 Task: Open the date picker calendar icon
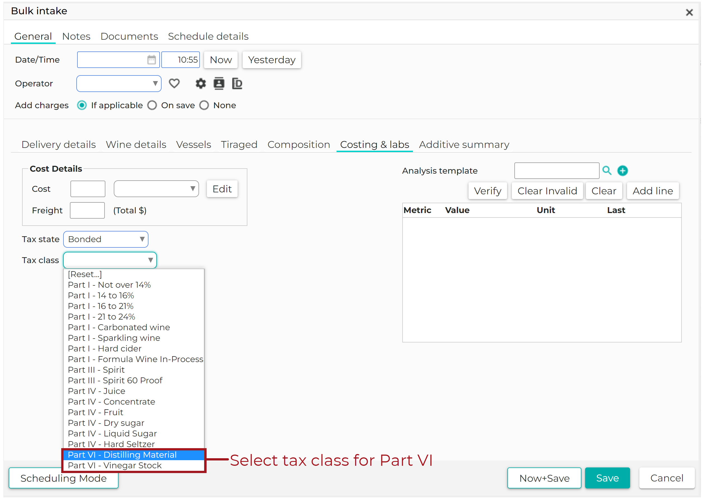tap(152, 60)
